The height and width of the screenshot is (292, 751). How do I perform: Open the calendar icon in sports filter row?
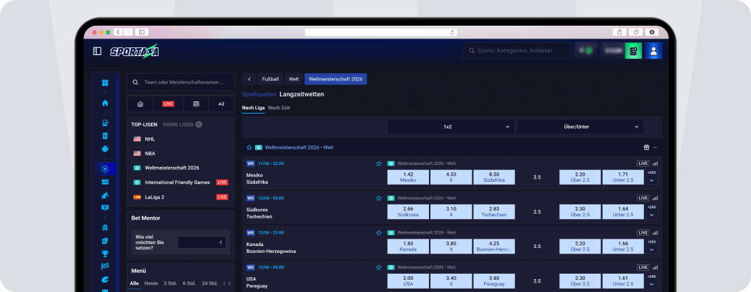196,103
